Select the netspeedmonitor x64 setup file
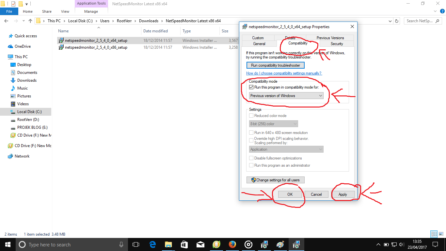Screen dimensions: 446x251 [96, 41]
